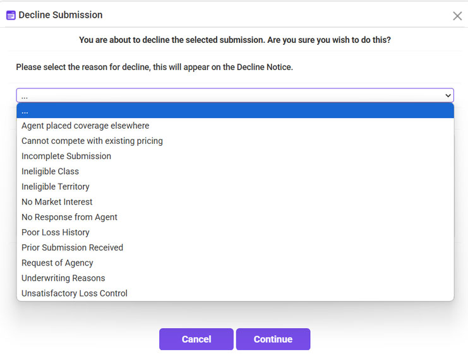Close the Decline Submission dialog
This screenshot has height=359, width=468.
tap(457, 16)
